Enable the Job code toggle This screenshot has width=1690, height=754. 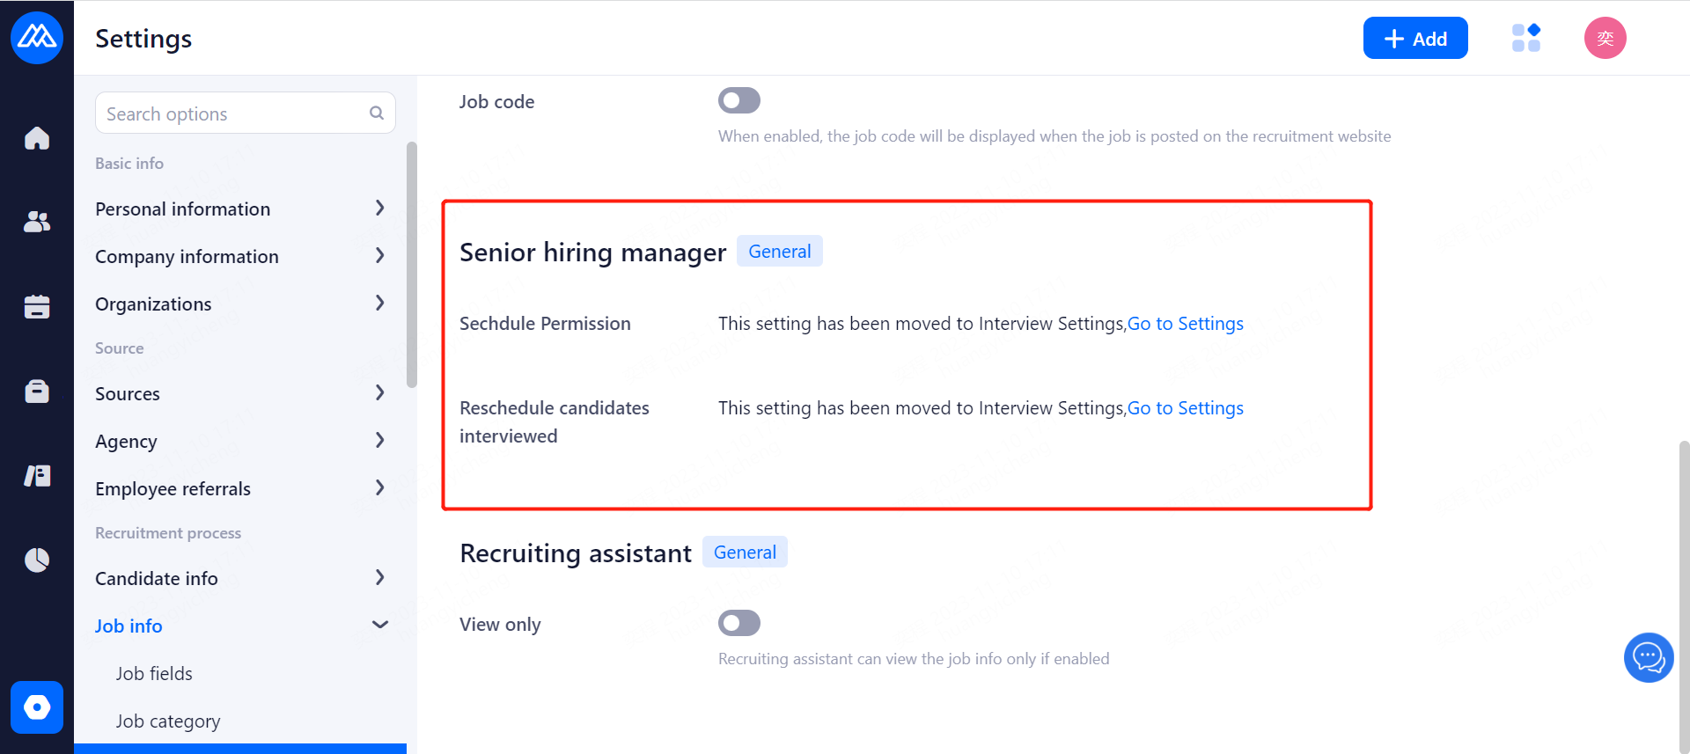coord(738,100)
